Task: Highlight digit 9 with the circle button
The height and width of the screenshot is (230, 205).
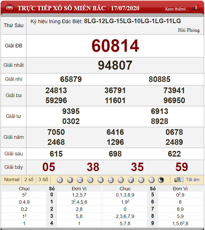Action: tap(151, 180)
